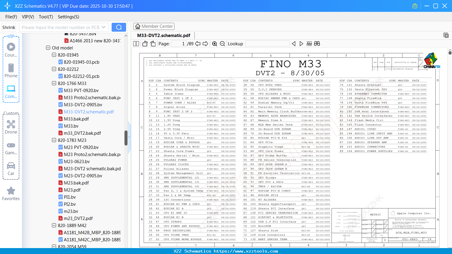Open the Tool(T) menu
This screenshot has width=452, height=254.
(46, 17)
